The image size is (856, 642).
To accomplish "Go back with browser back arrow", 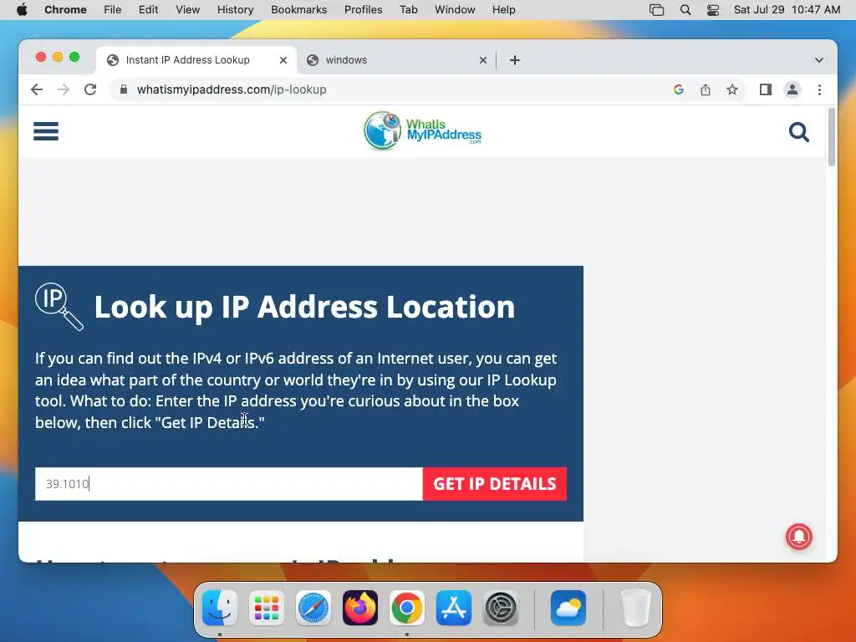I will click(x=37, y=89).
